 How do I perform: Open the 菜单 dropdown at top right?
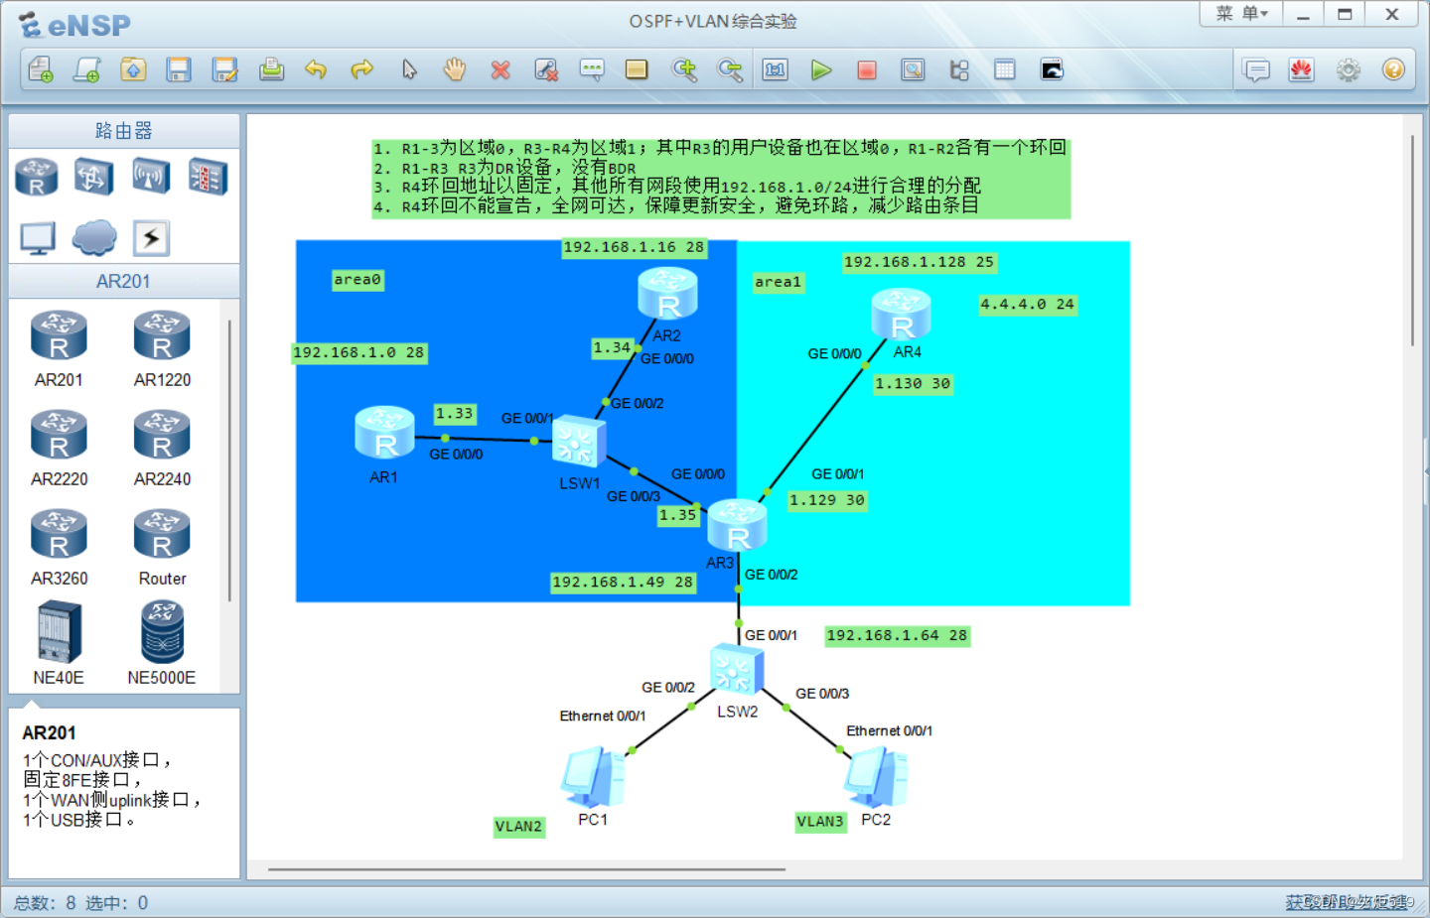[1239, 13]
